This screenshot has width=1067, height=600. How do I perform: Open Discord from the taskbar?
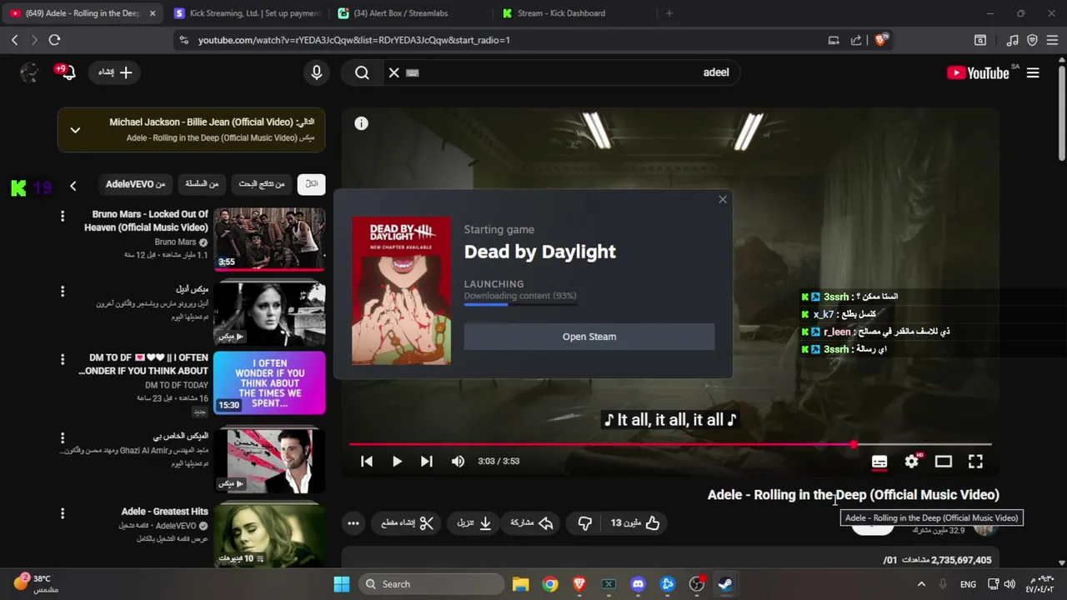[638, 584]
